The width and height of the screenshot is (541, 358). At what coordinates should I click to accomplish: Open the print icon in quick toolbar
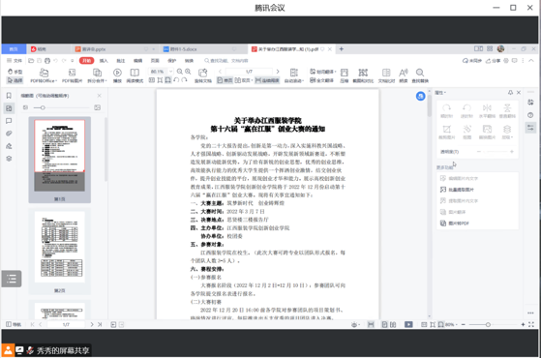point(47,61)
